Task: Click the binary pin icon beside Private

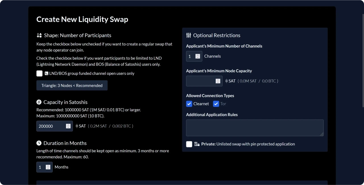Action: [x=197, y=144]
